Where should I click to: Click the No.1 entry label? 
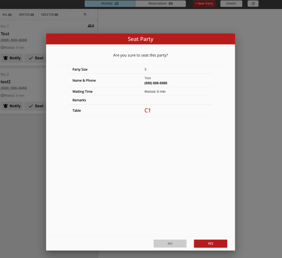point(5,26)
